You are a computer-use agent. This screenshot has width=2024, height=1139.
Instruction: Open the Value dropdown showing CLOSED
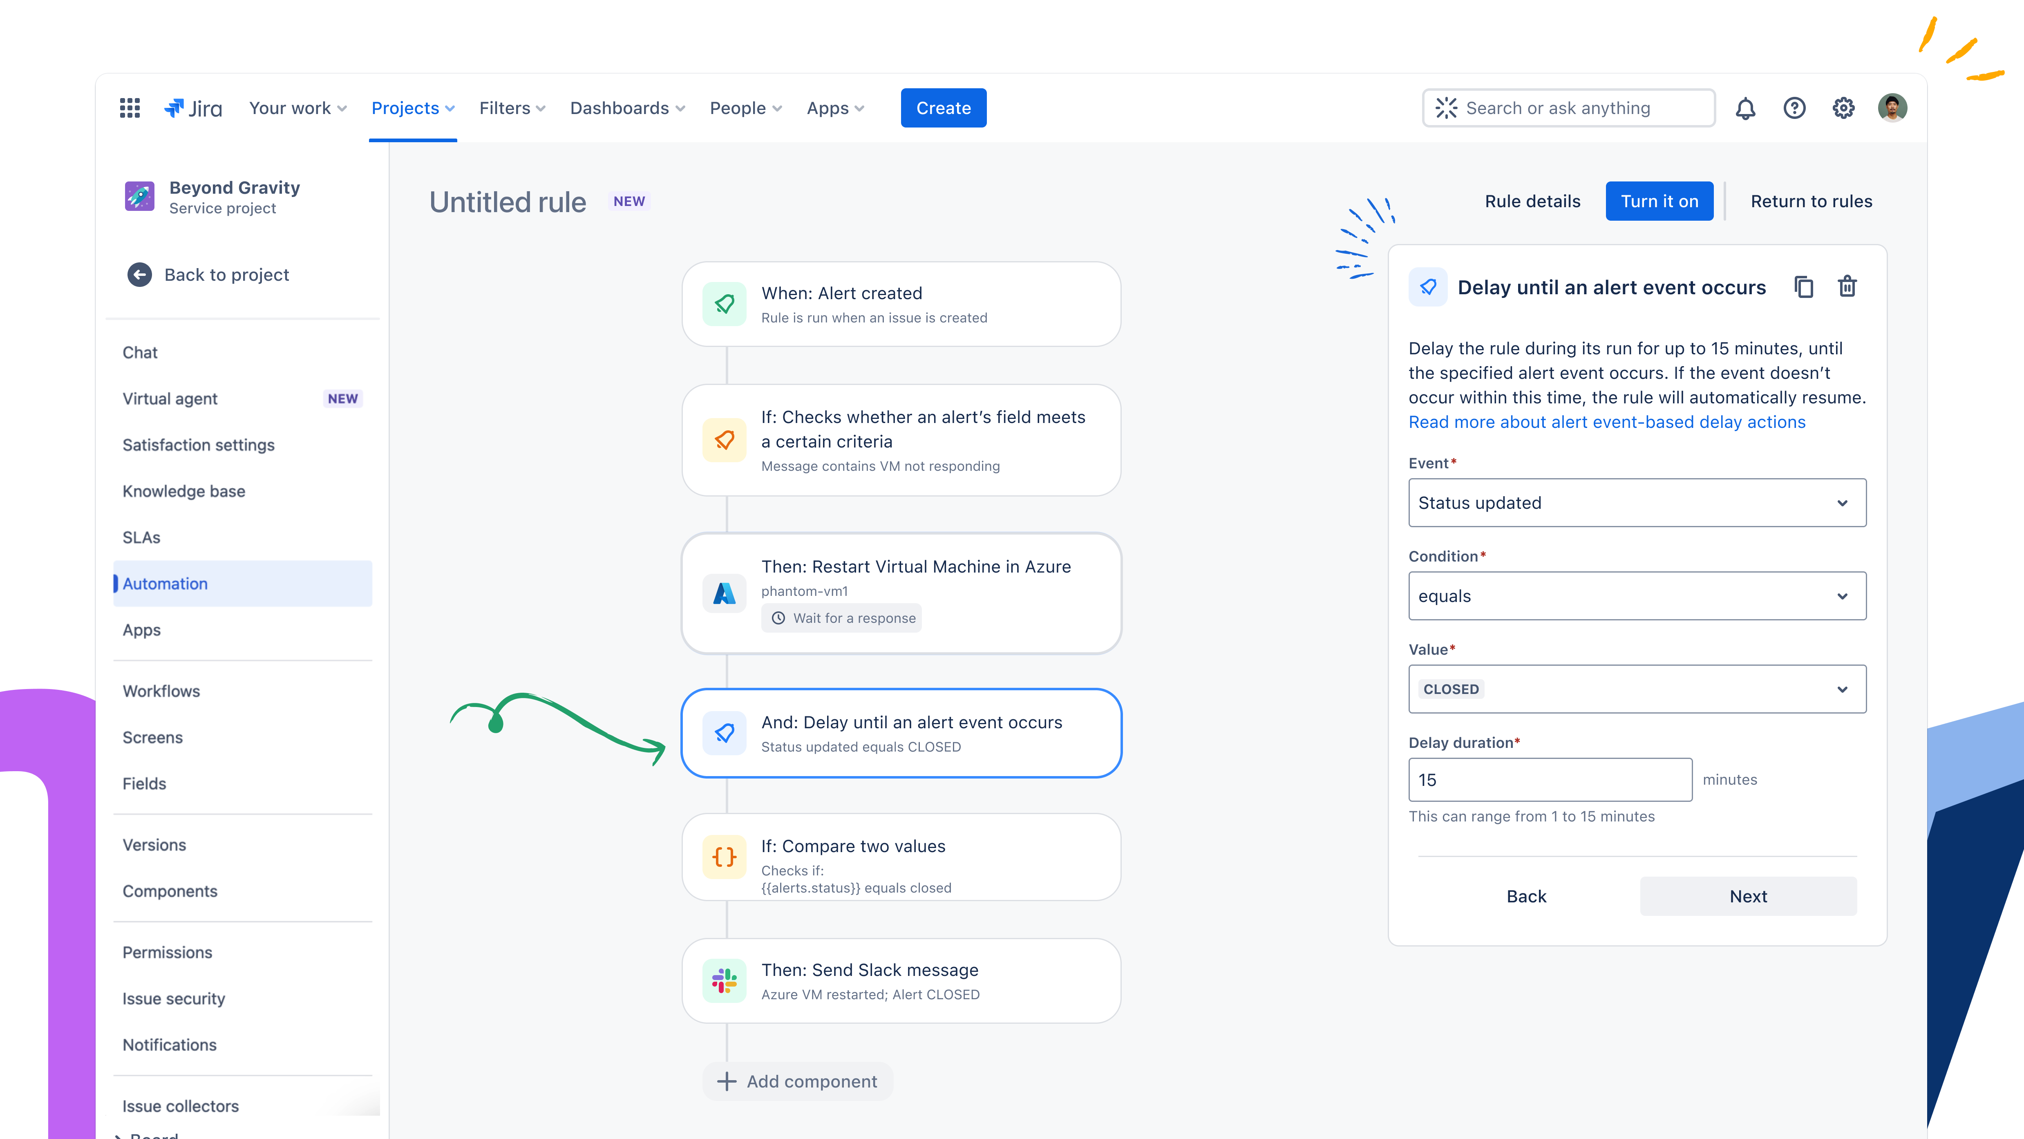pyautogui.click(x=1637, y=689)
